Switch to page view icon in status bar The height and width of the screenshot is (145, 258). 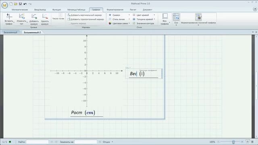click(x=248, y=142)
